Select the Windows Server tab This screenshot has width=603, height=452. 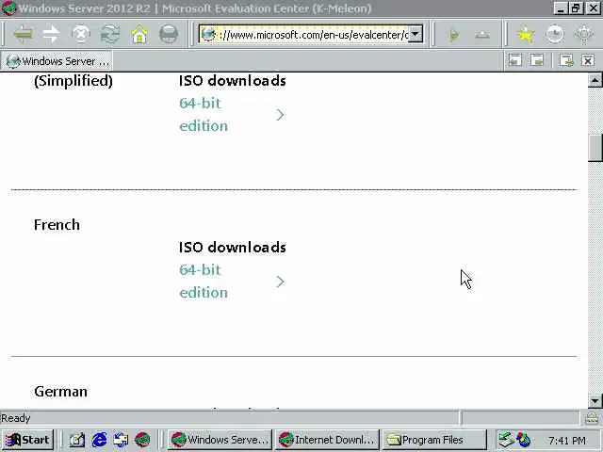click(x=57, y=60)
